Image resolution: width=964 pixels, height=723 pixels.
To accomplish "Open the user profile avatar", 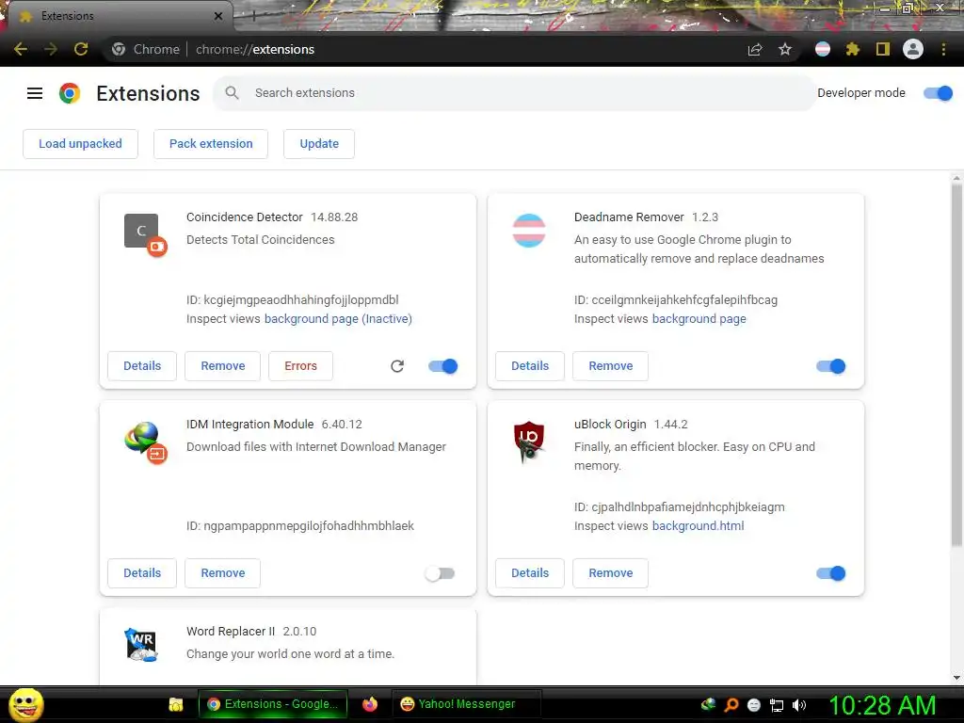I will click(x=913, y=49).
